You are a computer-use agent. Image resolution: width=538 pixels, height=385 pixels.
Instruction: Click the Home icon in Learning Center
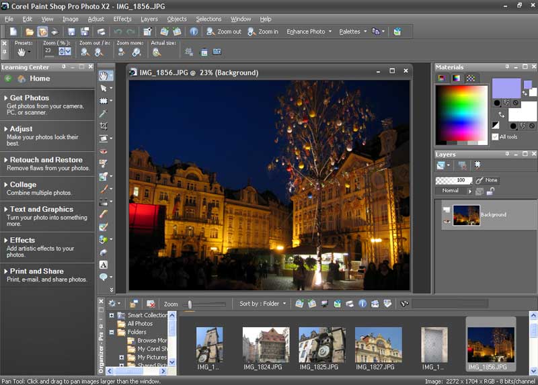pyautogui.click(x=22, y=79)
